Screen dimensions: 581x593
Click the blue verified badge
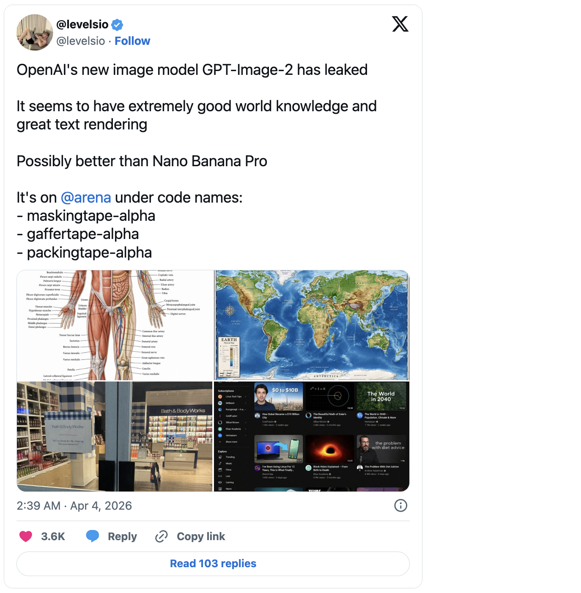click(x=117, y=25)
